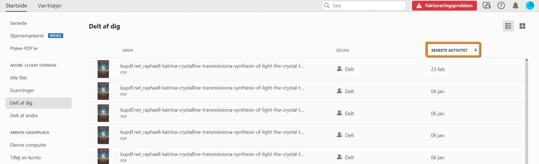This screenshot has height=164, width=539.
Task: Switch to grid thumbnail view
Action: tap(522, 26)
